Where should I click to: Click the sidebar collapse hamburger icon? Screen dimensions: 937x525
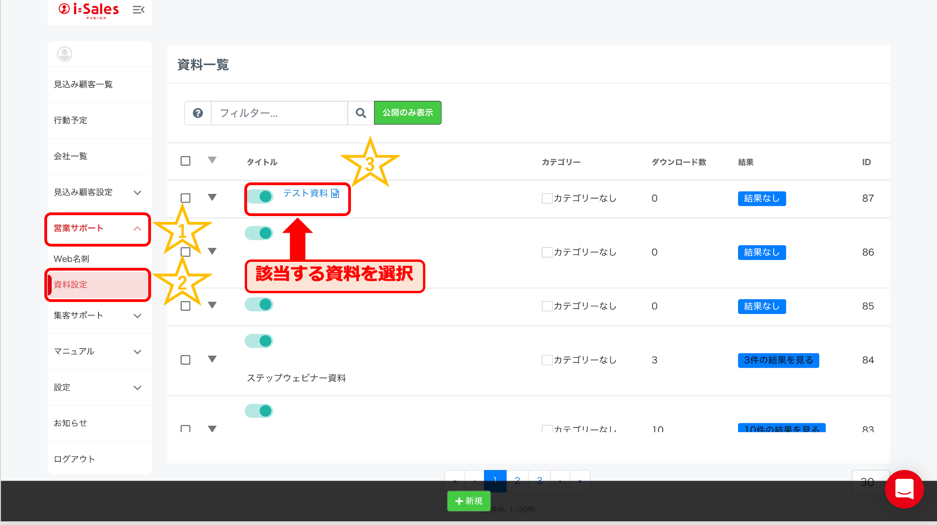tap(139, 10)
